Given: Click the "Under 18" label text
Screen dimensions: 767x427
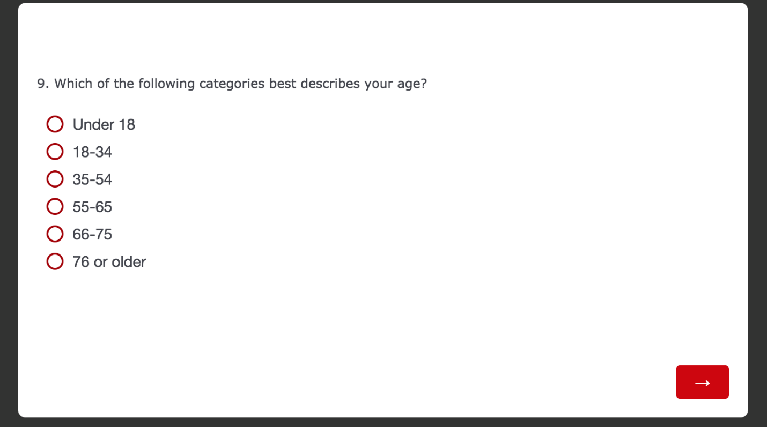Looking at the screenshot, I should click(104, 125).
